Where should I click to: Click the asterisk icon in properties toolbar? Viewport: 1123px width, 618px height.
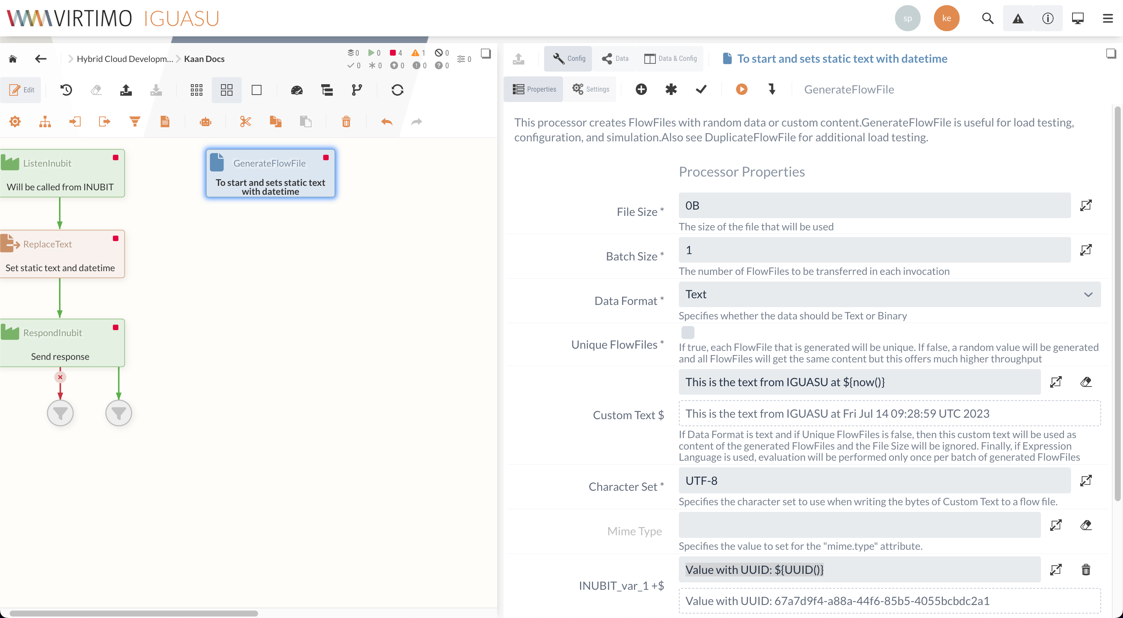click(x=671, y=89)
